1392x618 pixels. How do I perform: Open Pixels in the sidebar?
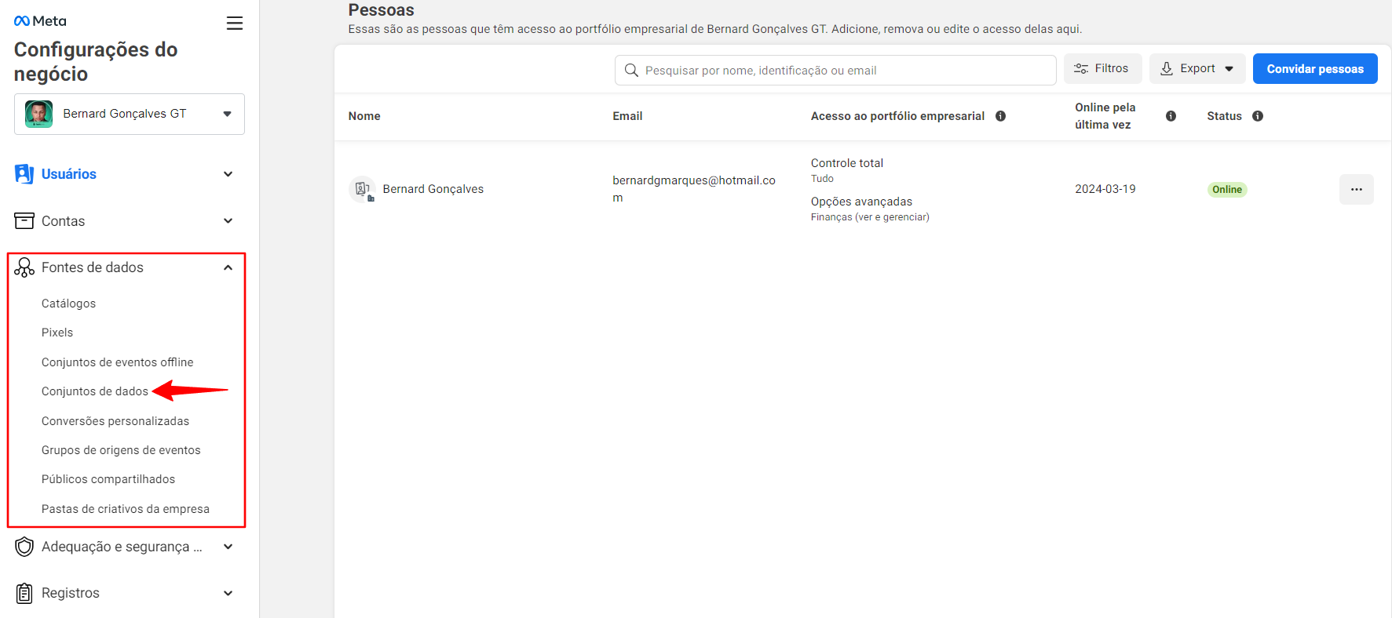coord(57,333)
